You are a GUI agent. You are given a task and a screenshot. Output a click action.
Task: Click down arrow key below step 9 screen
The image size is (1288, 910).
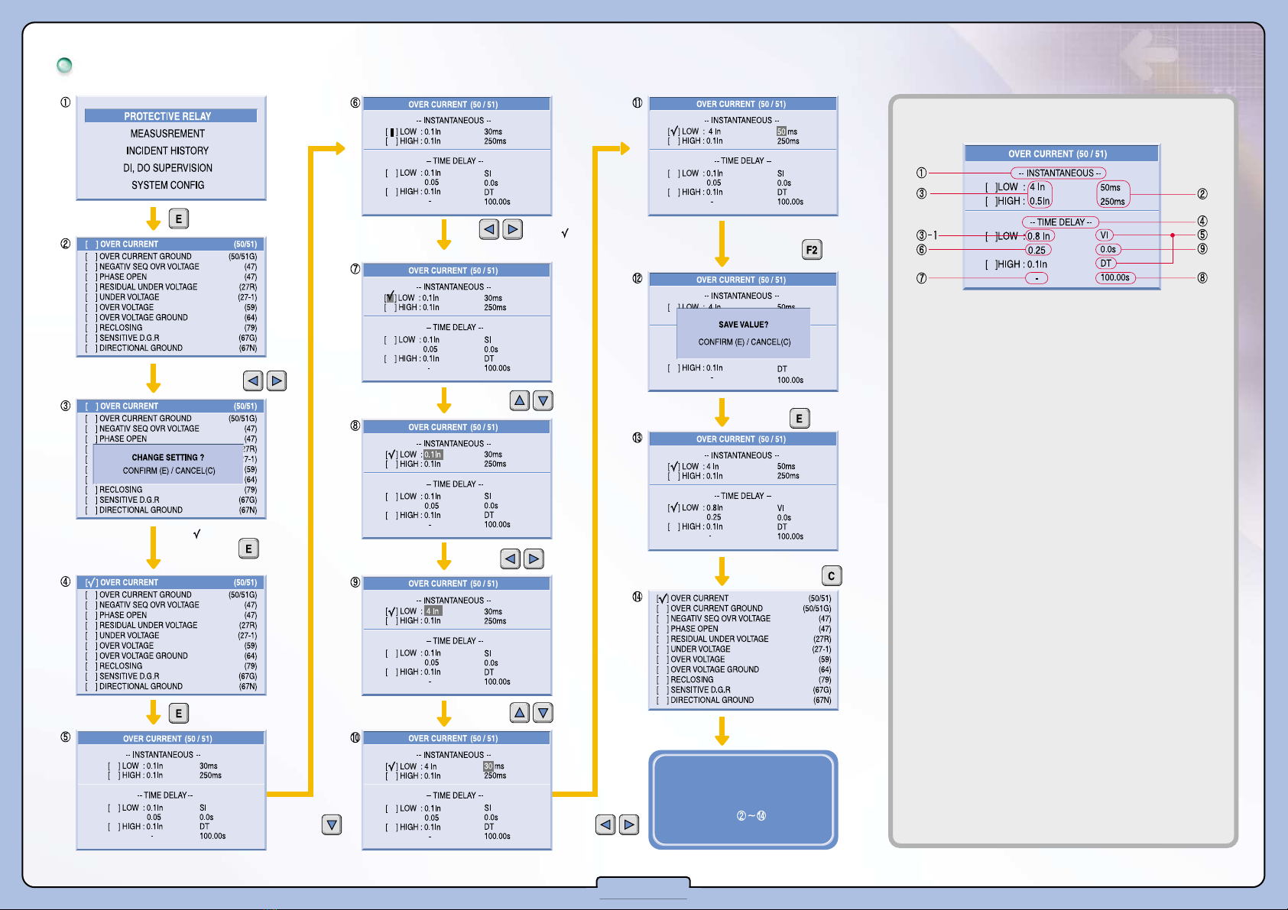(543, 713)
